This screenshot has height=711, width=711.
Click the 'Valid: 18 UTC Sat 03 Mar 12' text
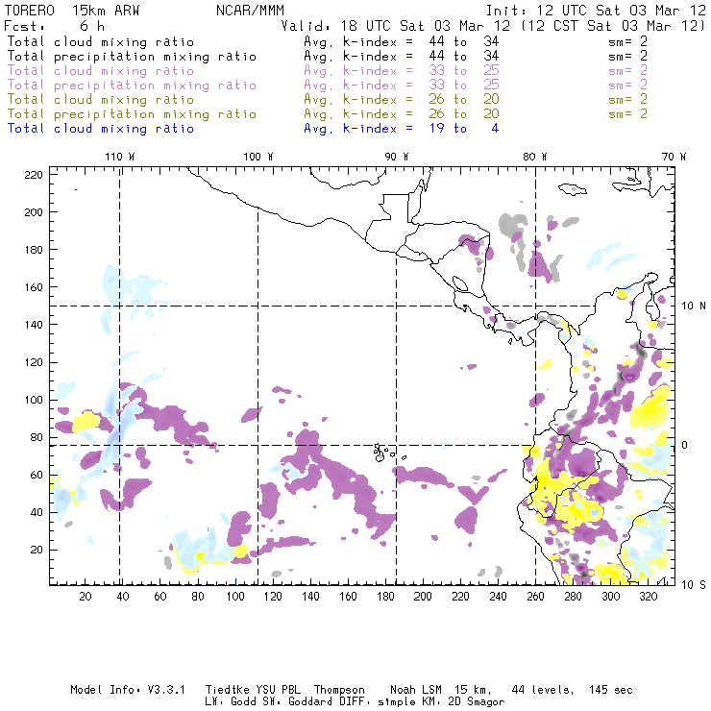(x=396, y=26)
